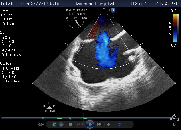Toggle shuffle mode in the player
This screenshot has height=130, width=181.
coord(53,124)
